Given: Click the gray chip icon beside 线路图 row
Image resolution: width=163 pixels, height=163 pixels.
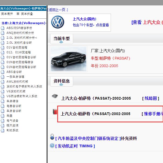Looking at the screenshot, I should (55, 96).
